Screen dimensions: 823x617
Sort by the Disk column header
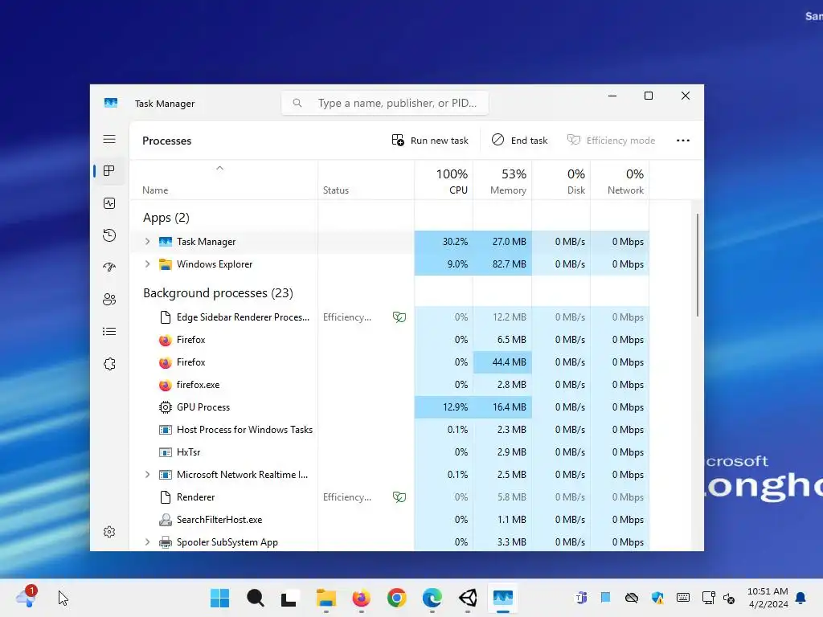562,181
